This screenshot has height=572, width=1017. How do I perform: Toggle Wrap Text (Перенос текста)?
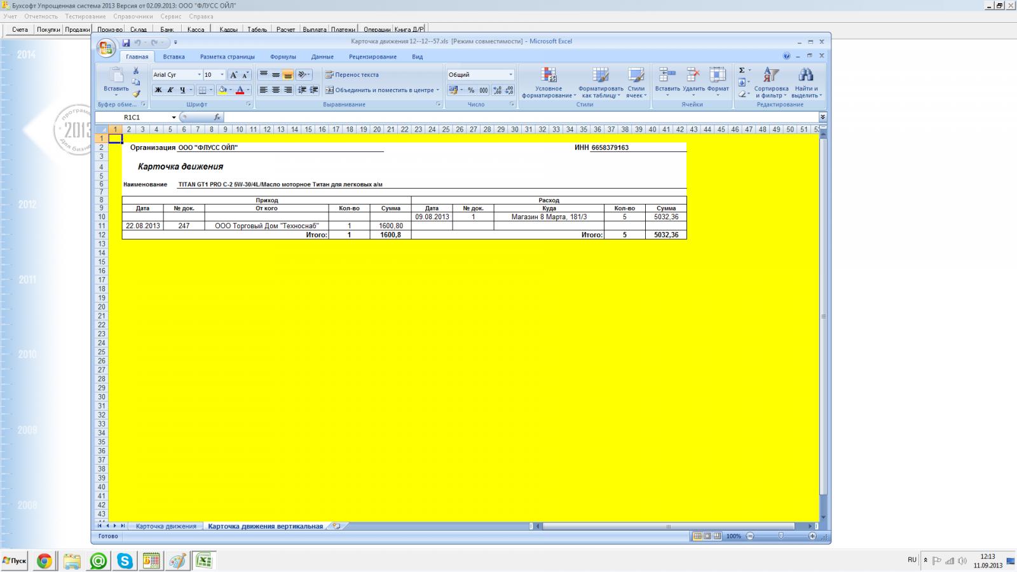pyautogui.click(x=352, y=75)
